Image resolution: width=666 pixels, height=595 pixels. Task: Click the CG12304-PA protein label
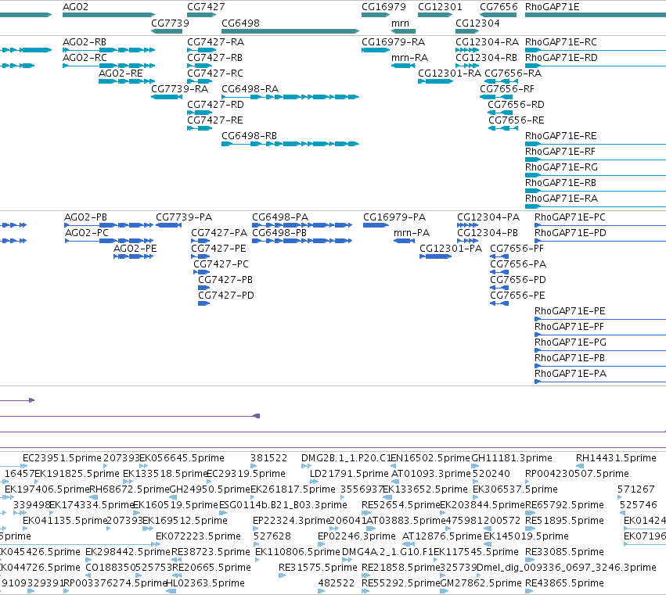(x=488, y=217)
